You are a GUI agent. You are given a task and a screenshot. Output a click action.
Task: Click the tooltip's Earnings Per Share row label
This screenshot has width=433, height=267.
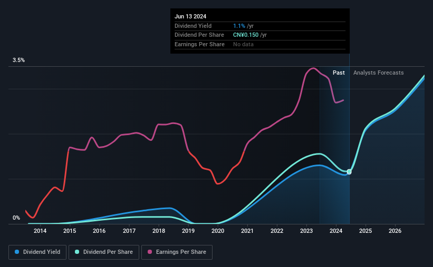pyautogui.click(x=199, y=44)
